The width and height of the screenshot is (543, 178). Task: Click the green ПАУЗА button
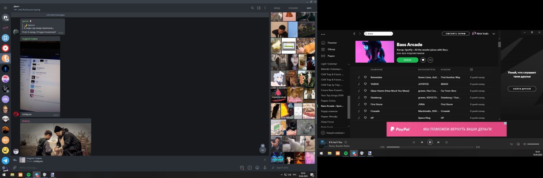tap(407, 60)
